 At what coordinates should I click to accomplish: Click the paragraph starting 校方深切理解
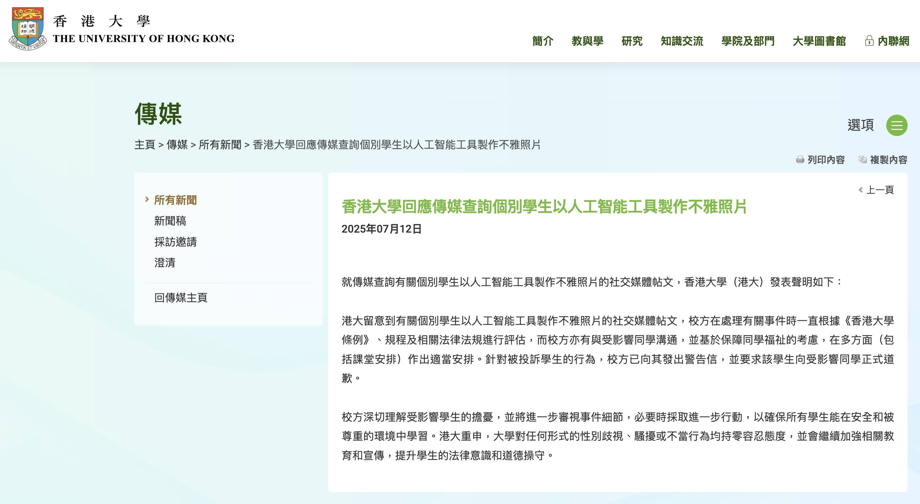coord(618,436)
